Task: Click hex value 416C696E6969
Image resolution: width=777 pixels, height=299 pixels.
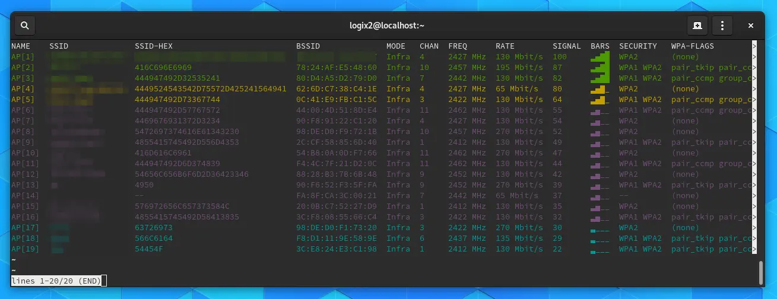Action: click(x=163, y=68)
